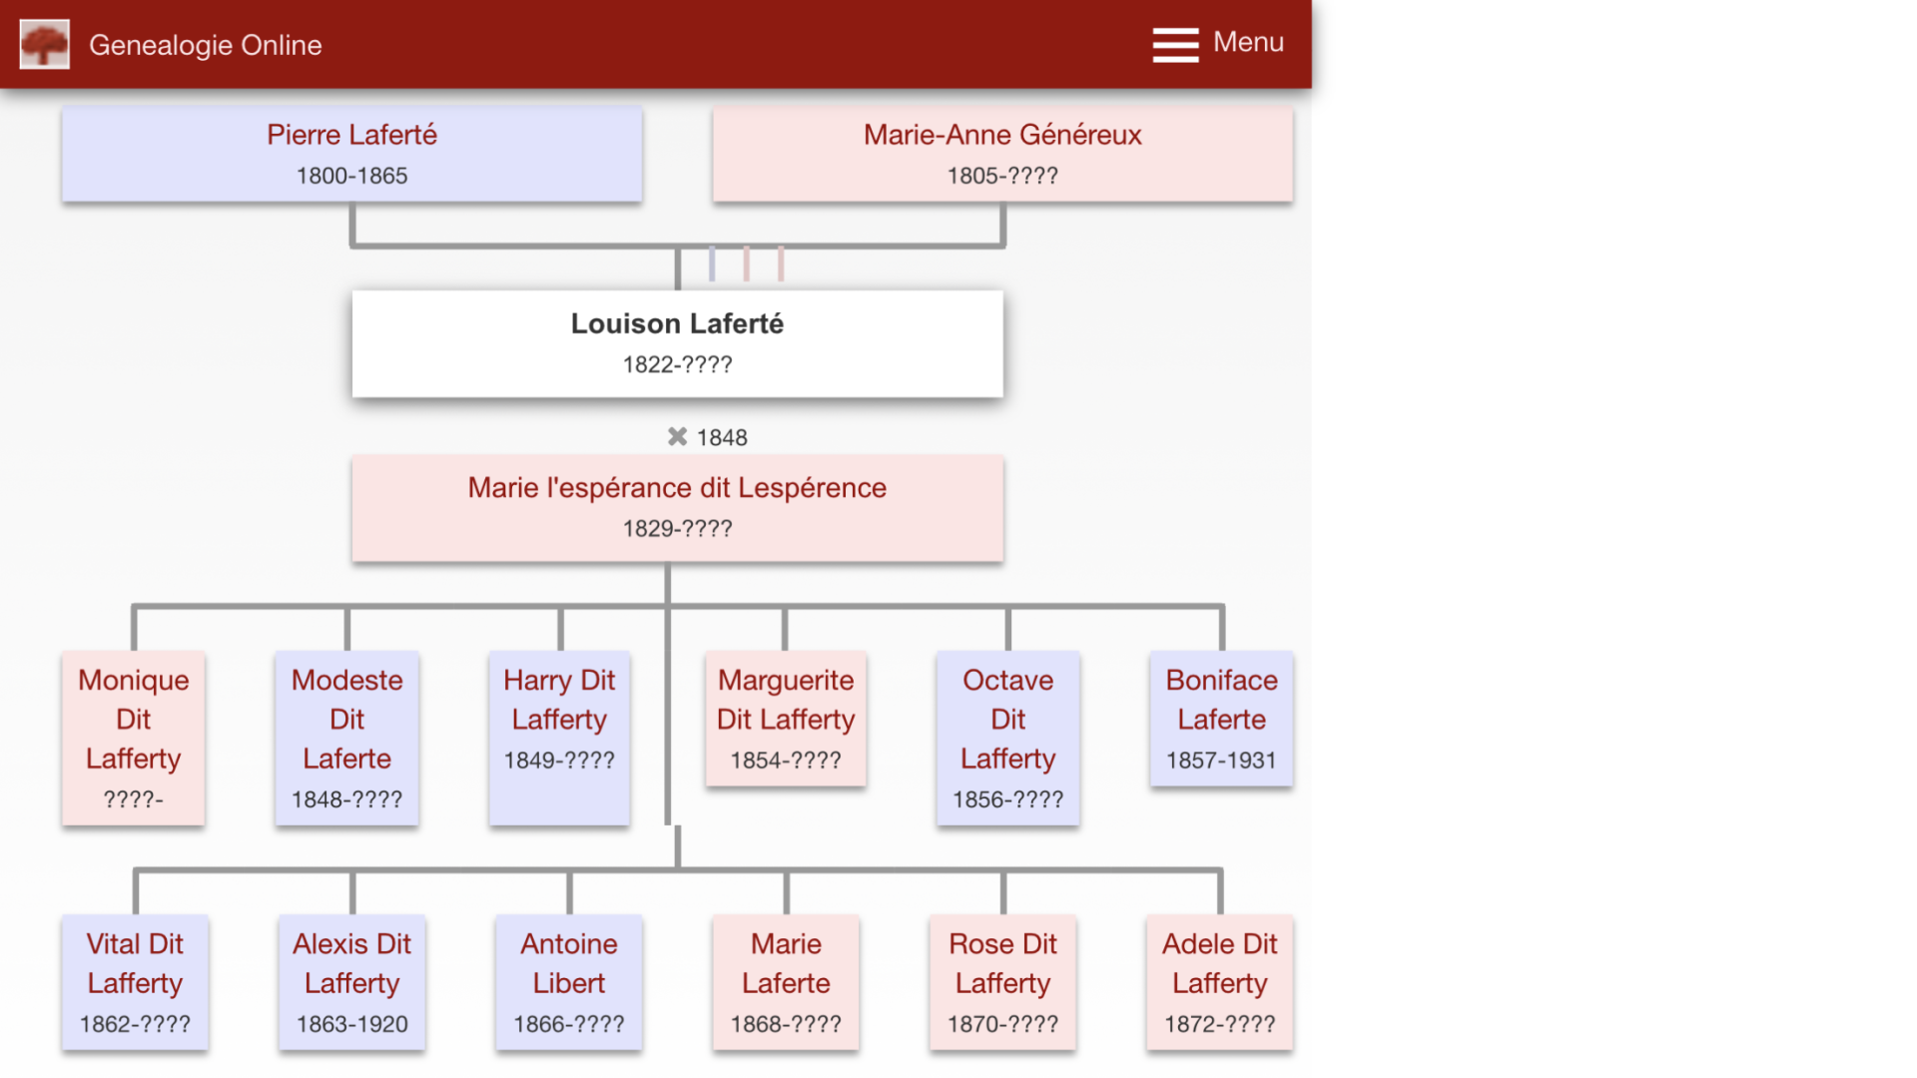The width and height of the screenshot is (1917, 1078).
Task: Select Adele Dit Lafferty 1872
Action: pyautogui.click(x=1219, y=982)
